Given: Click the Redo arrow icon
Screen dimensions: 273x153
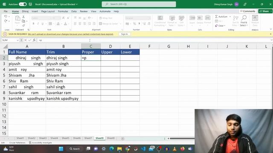Looking at the screenshot, I should (x=6, y=21).
